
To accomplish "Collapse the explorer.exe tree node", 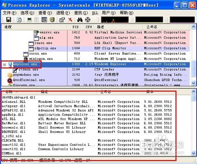I will click(x=4, y=65).
